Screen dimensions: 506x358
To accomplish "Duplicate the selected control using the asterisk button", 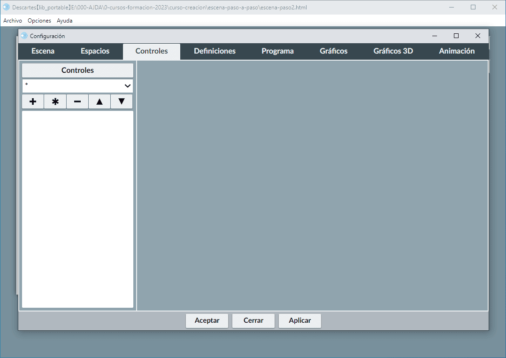I will [x=55, y=101].
